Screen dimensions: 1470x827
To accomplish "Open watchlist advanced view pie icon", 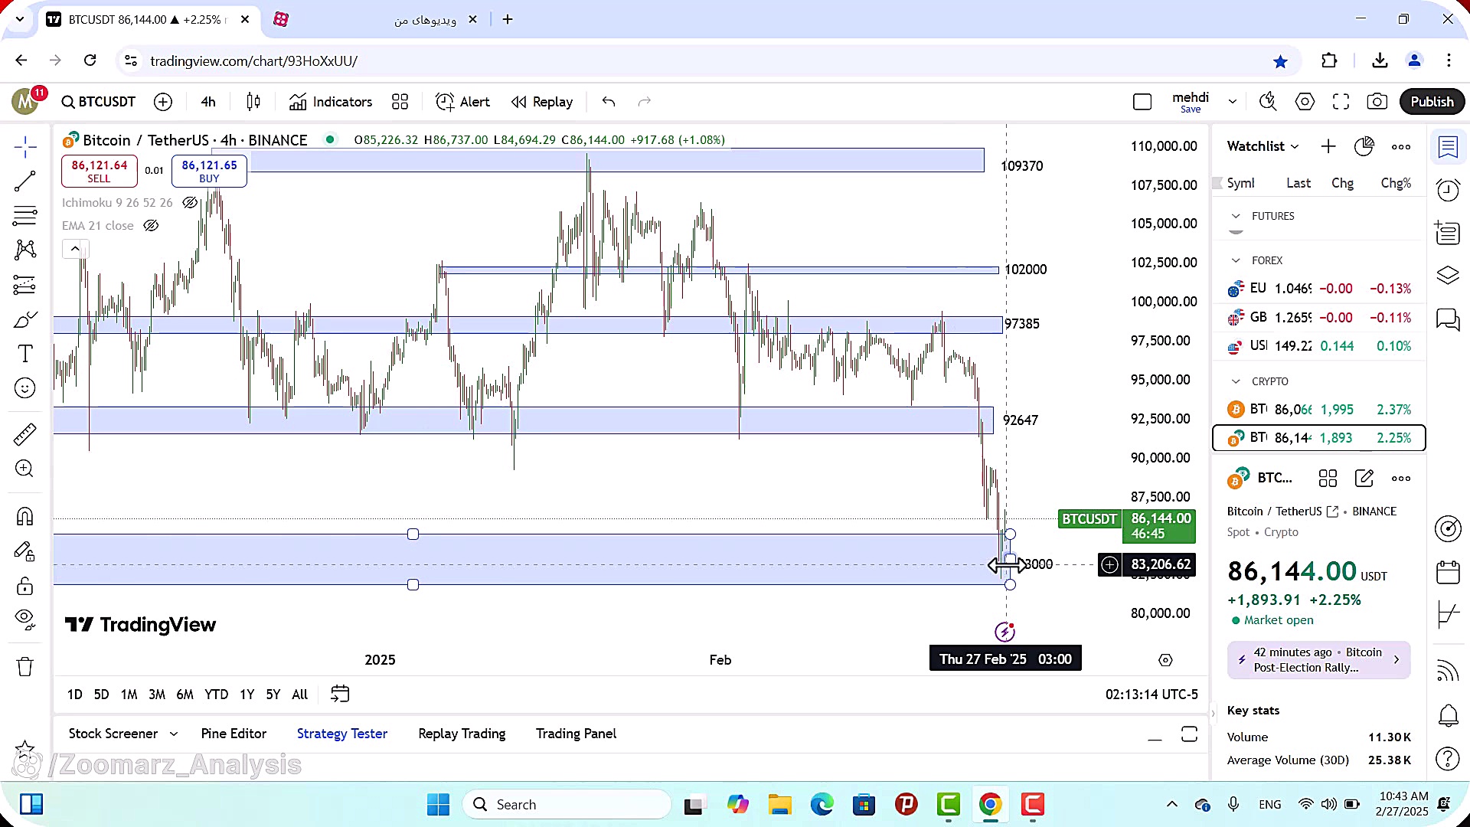I will coord(1364,146).
